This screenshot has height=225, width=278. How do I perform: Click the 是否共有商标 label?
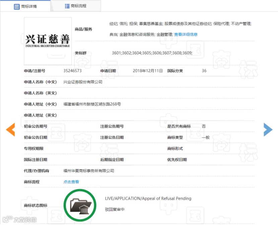[x=179, y=126]
